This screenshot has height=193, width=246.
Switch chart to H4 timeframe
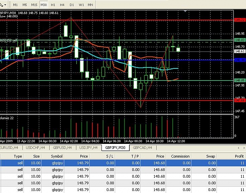click(x=62, y=5)
